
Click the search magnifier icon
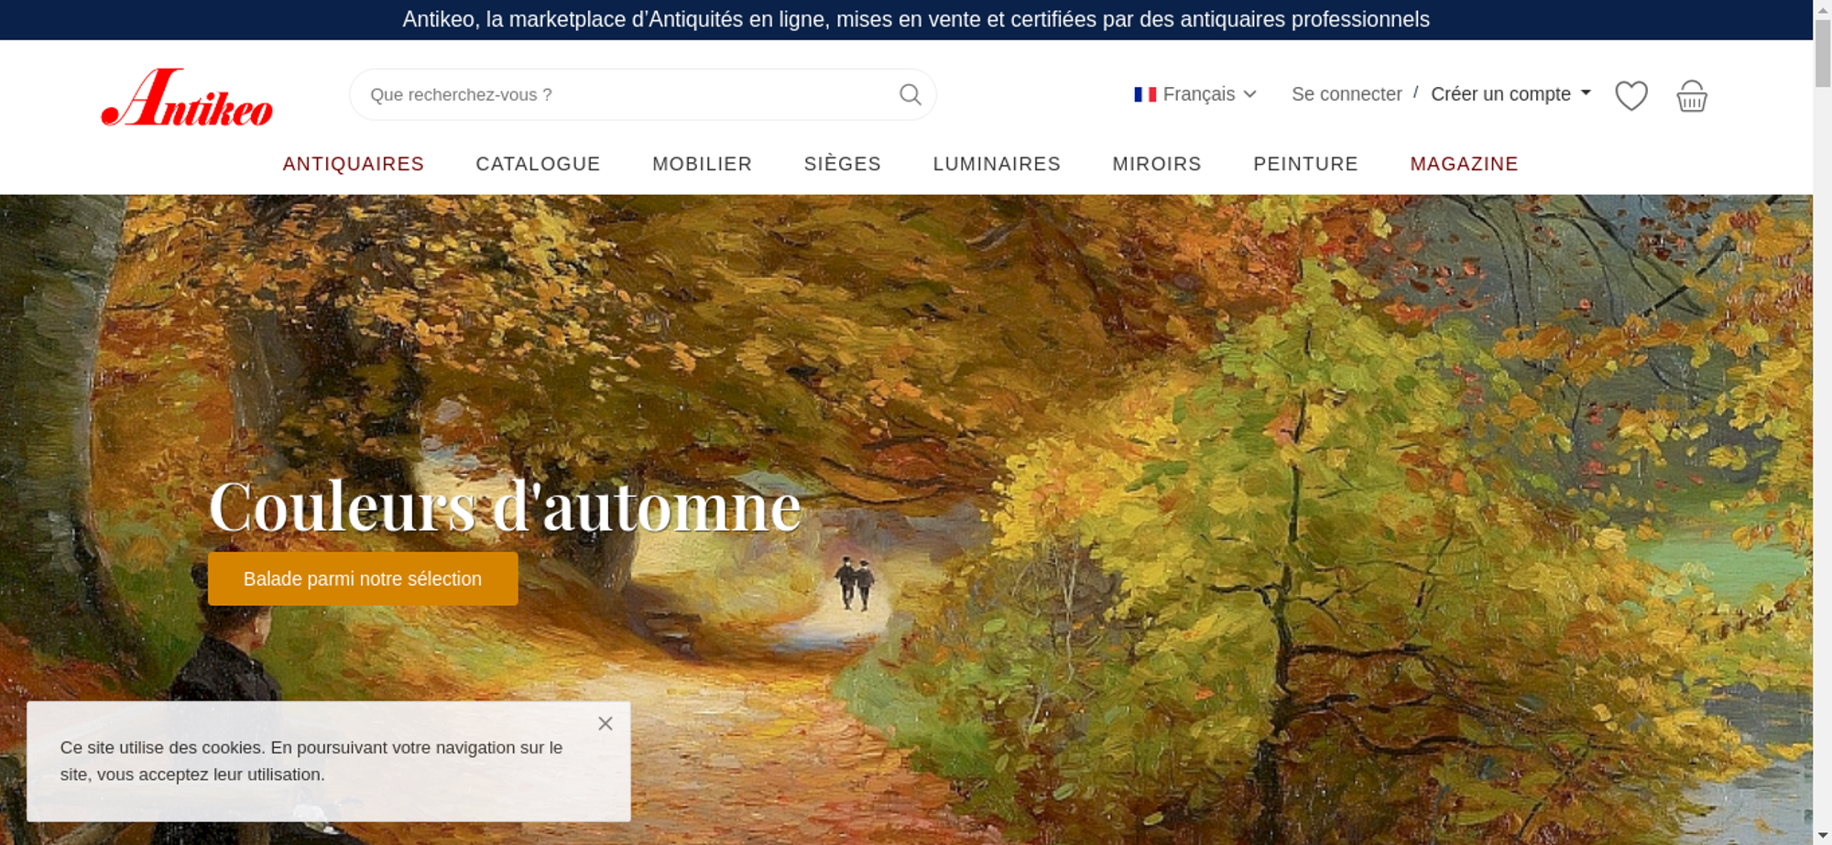click(910, 94)
